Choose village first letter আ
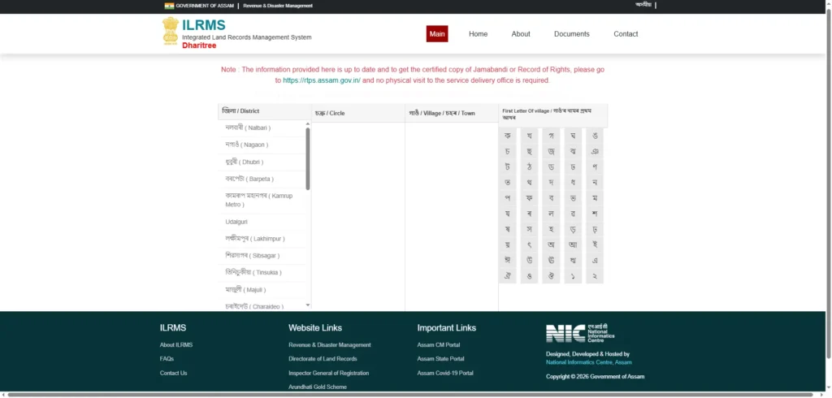Screen dimensions: 832x398 point(573,244)
